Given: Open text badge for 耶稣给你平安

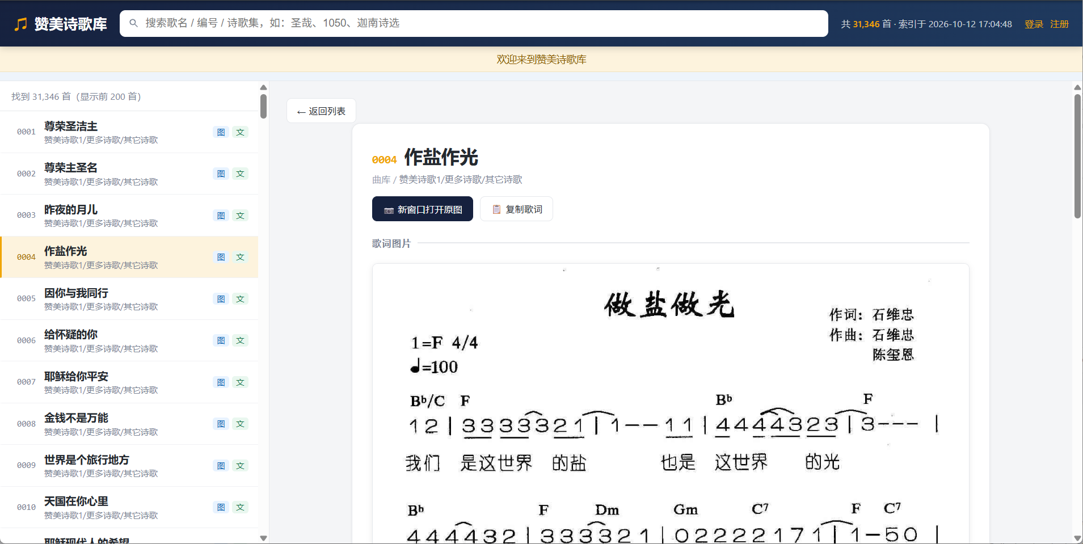Looking at the screenshot, I should pyautogui.click(x=241, y=382).
